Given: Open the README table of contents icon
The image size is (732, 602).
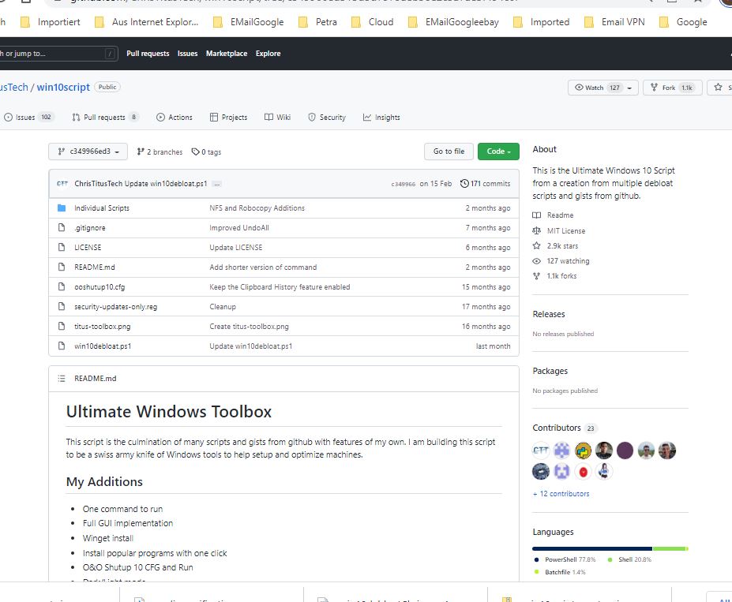Looking at the screenshot, I should point(62,379).
